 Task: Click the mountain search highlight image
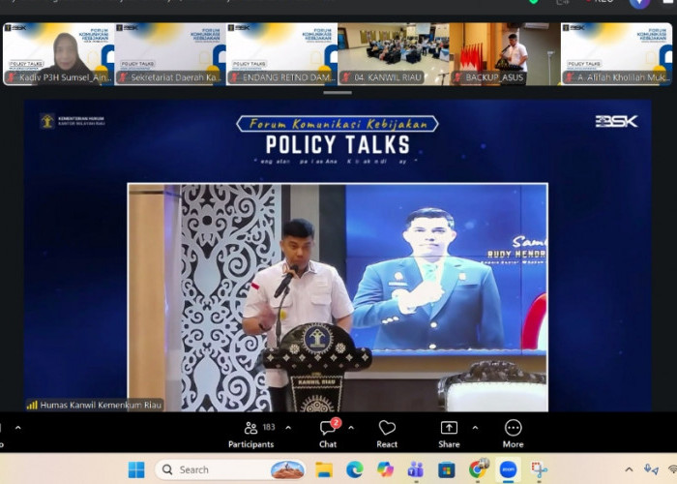pos(287,470)
